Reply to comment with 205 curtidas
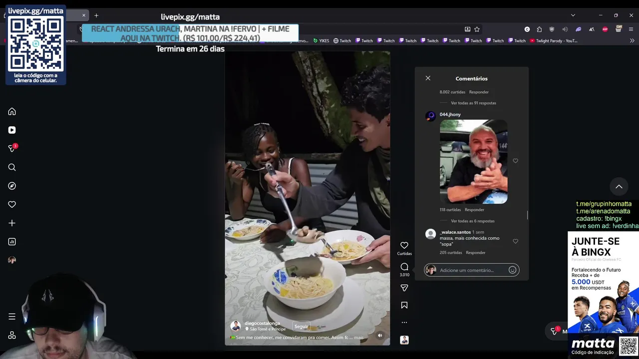This screenshot has height=359, width=639. tap(475, 253)
